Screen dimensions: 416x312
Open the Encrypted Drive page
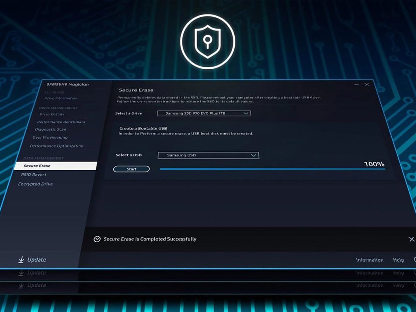(35, 184)
